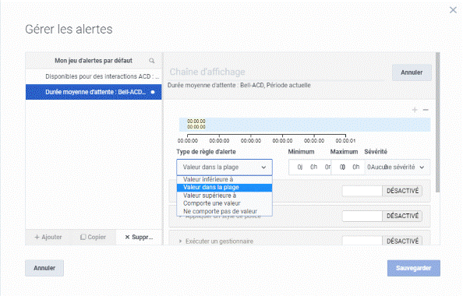Open search in alert set header
Viewport: 463px width, 296px height.
tap(152, 61)
